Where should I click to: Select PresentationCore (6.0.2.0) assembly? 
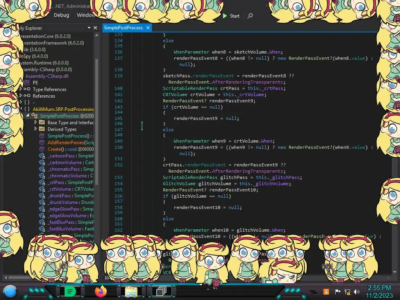pyautogui.click(x=46, y=36)
